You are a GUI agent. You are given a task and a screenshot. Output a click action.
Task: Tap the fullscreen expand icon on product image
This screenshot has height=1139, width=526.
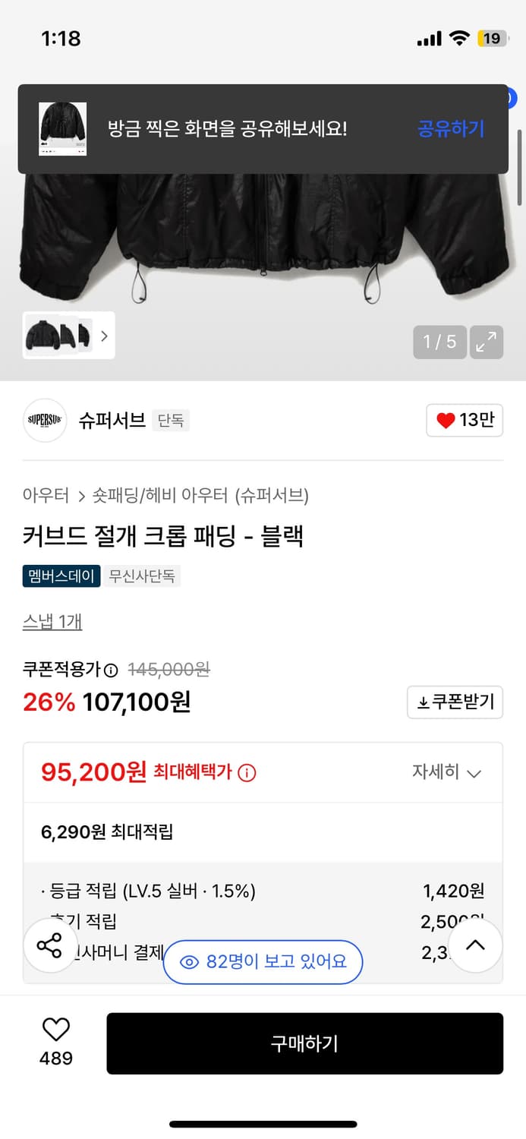click(x=486, y=342)
